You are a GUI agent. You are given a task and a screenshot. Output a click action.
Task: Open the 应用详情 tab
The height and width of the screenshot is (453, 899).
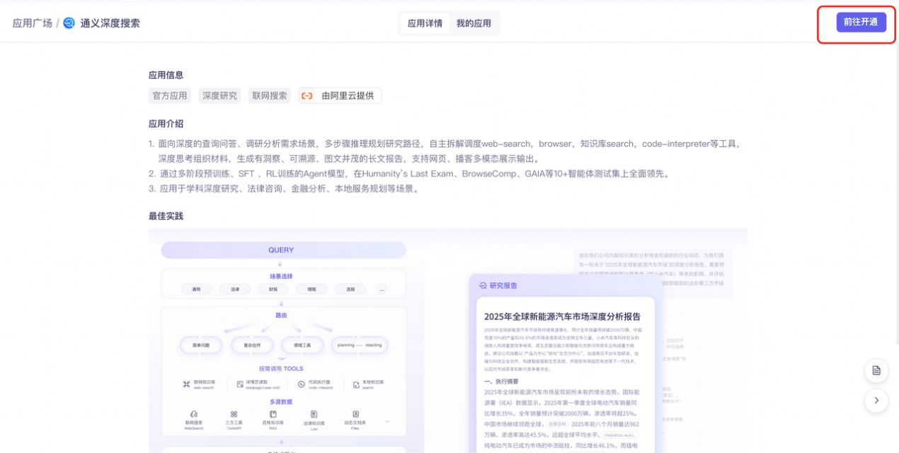425,23
